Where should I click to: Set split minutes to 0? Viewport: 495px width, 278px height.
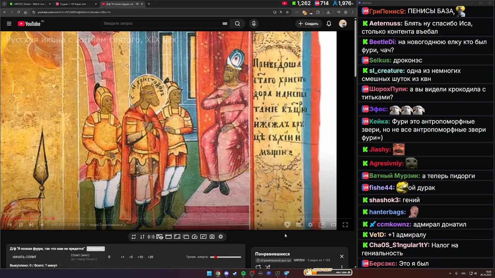pyautogui.click(x=109, y=257)
